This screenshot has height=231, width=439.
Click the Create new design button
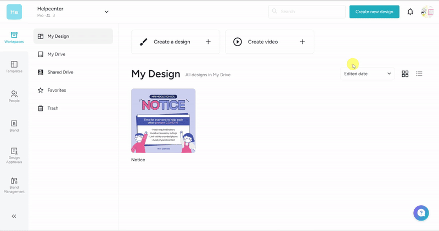374,12
